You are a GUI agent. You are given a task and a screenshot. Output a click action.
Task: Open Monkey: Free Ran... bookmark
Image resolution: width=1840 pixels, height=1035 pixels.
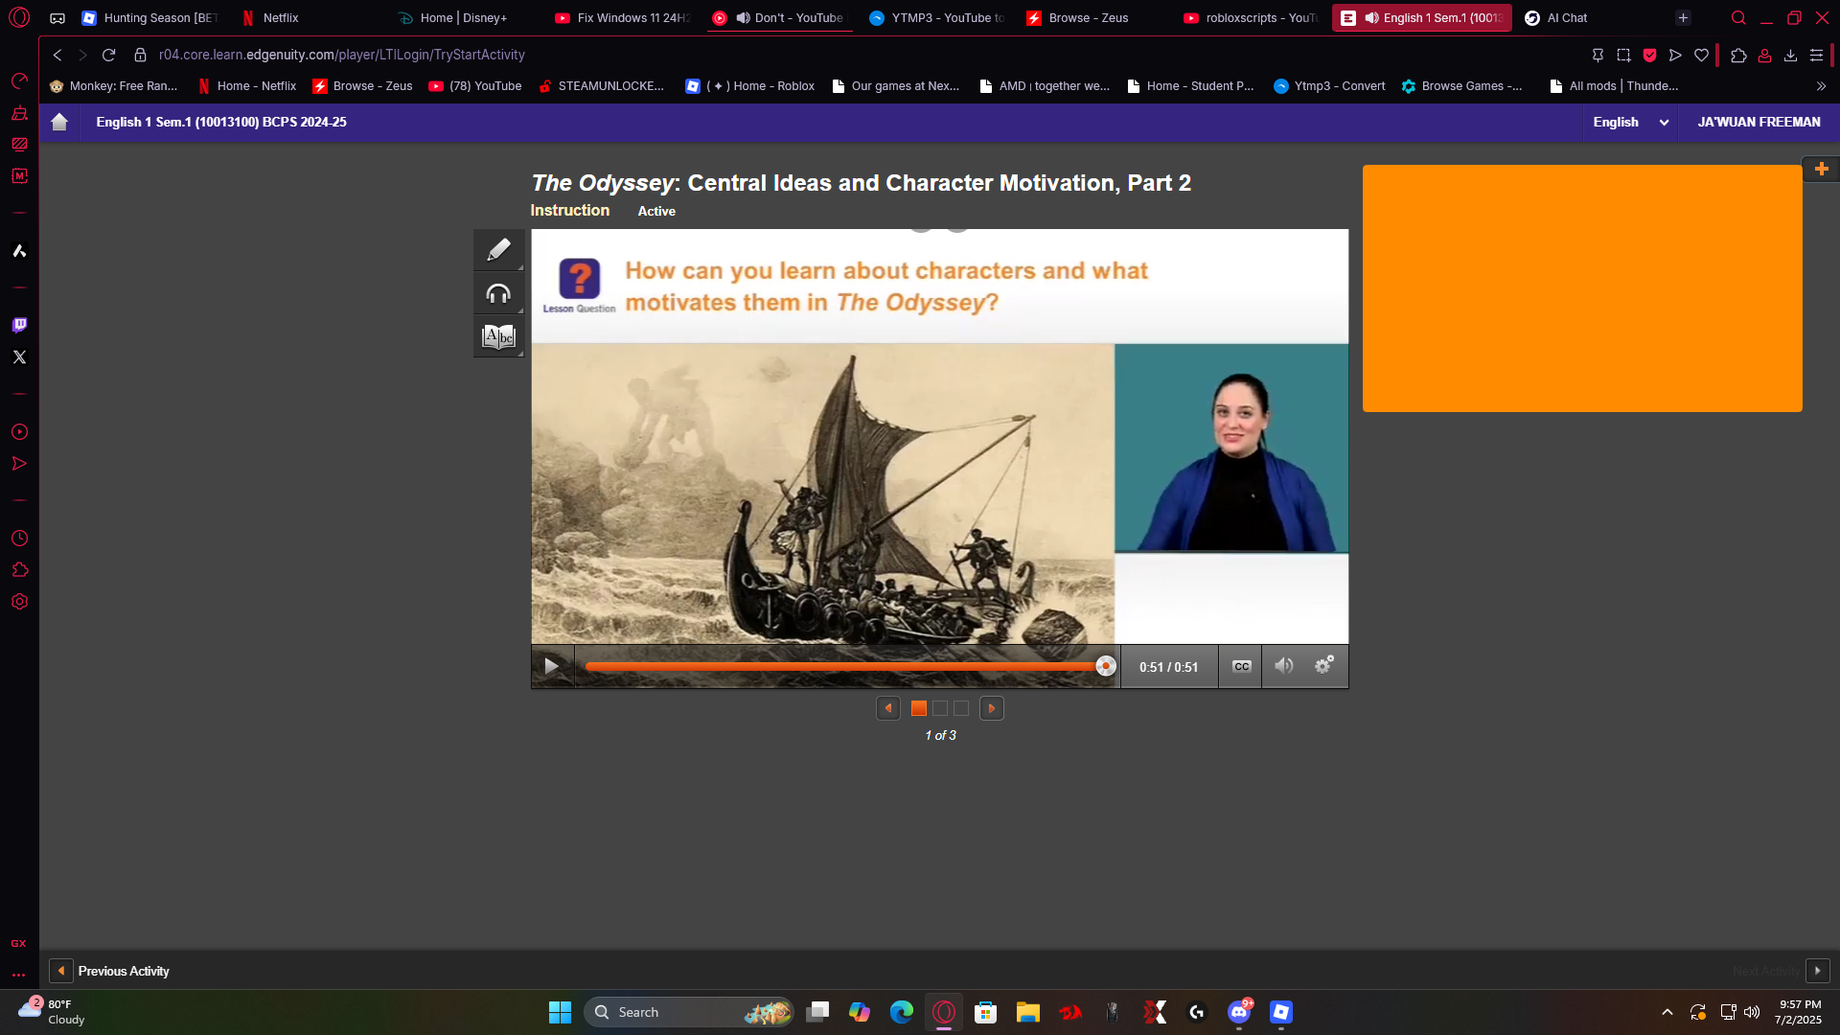click(113, 85)
